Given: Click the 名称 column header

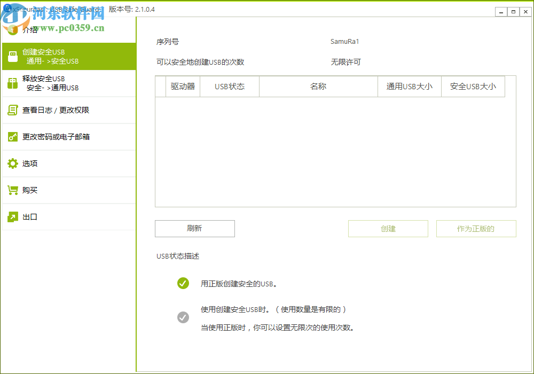Looking at the screenshot, I should click(x=318, y=86).
